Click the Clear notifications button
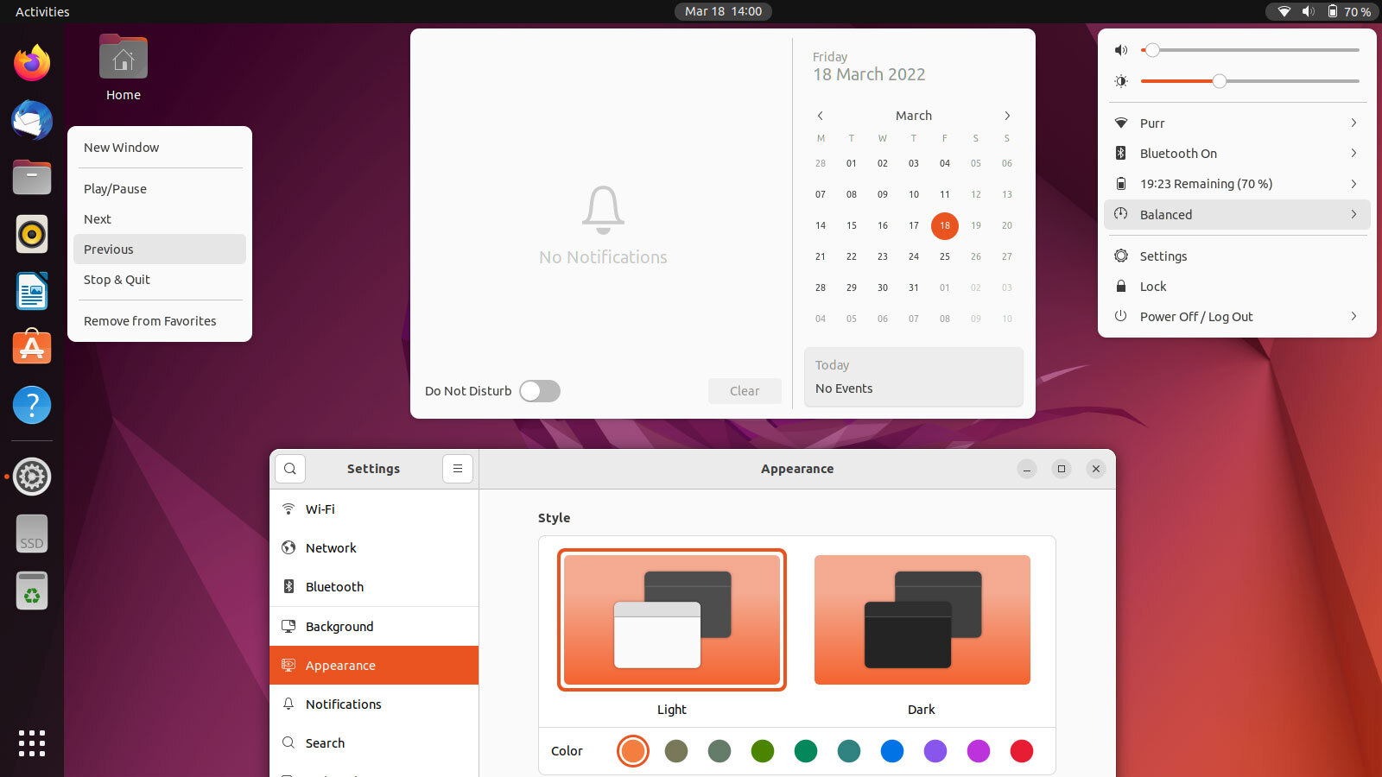This screenshot has width=1382, height=777. coord(745,391)
